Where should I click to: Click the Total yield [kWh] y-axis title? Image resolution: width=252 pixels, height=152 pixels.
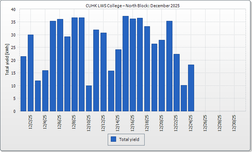(7, 60)
